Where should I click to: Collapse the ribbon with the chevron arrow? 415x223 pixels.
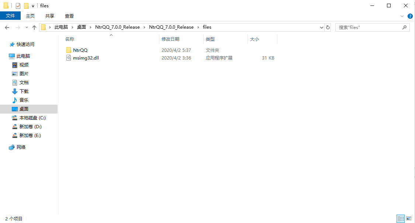click(x=402, y=16)
